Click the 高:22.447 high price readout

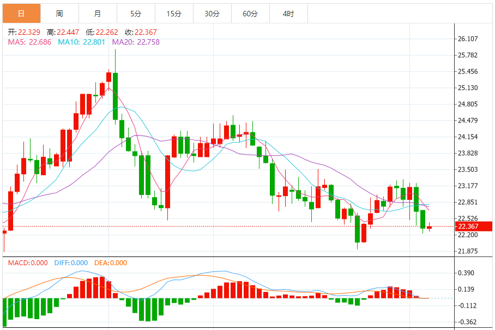tap(63, 32)
